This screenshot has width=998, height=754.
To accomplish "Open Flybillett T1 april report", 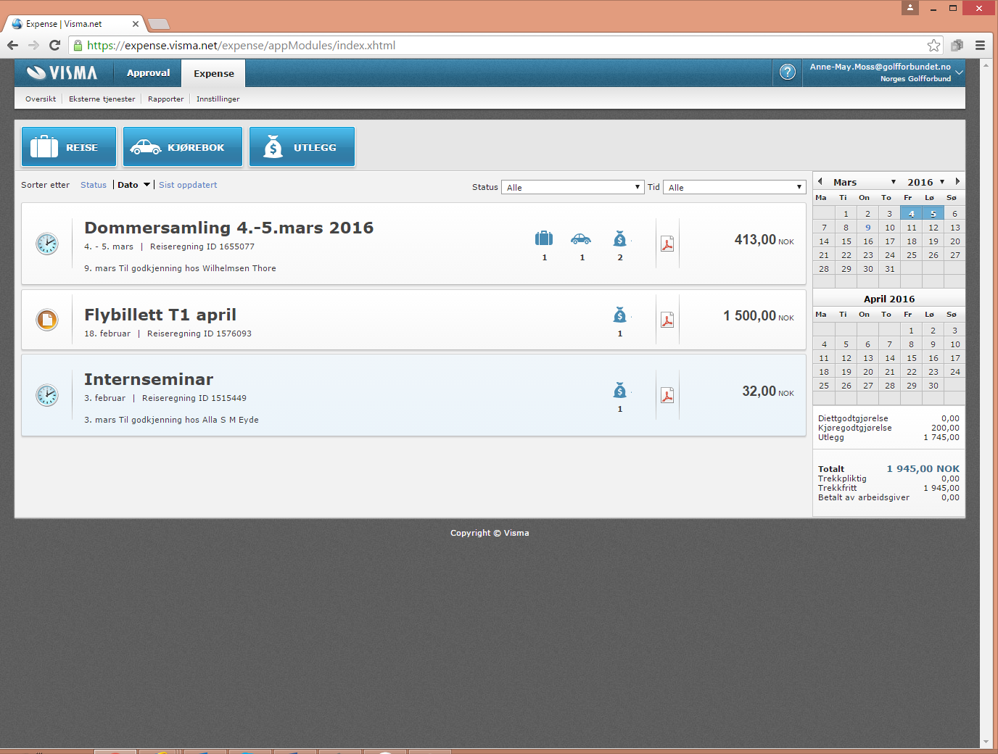I will 160,315.
